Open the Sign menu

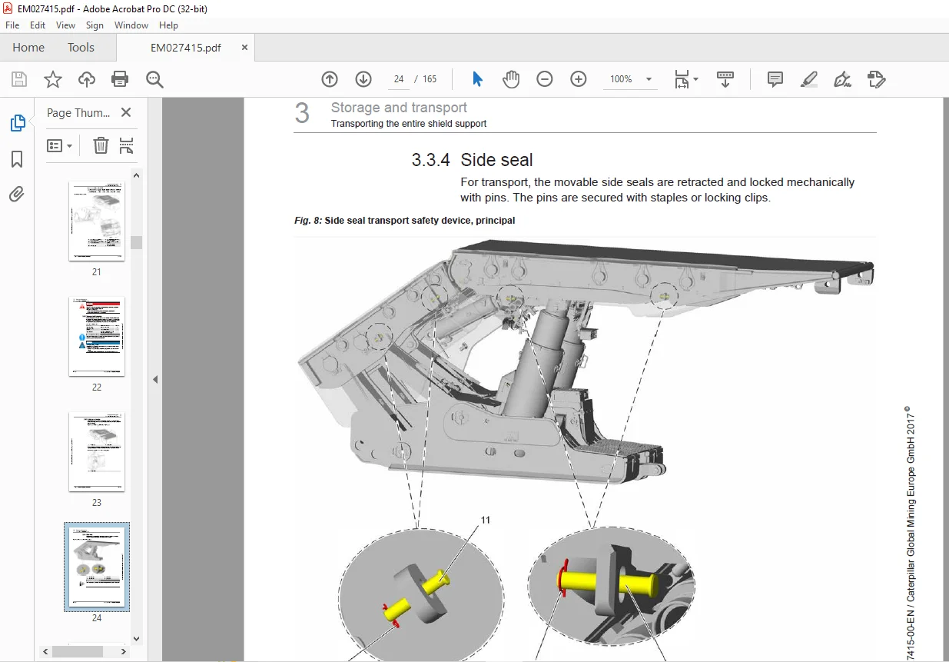(95, 25)
